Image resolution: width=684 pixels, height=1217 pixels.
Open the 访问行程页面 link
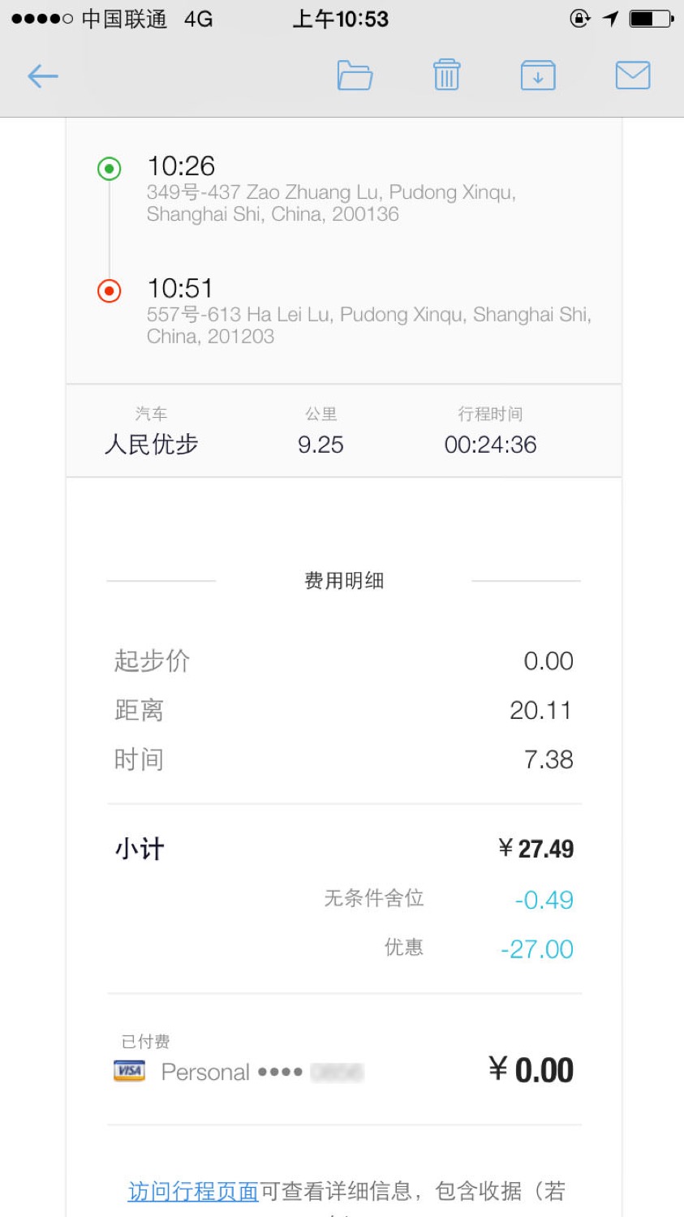(193, 1191)
